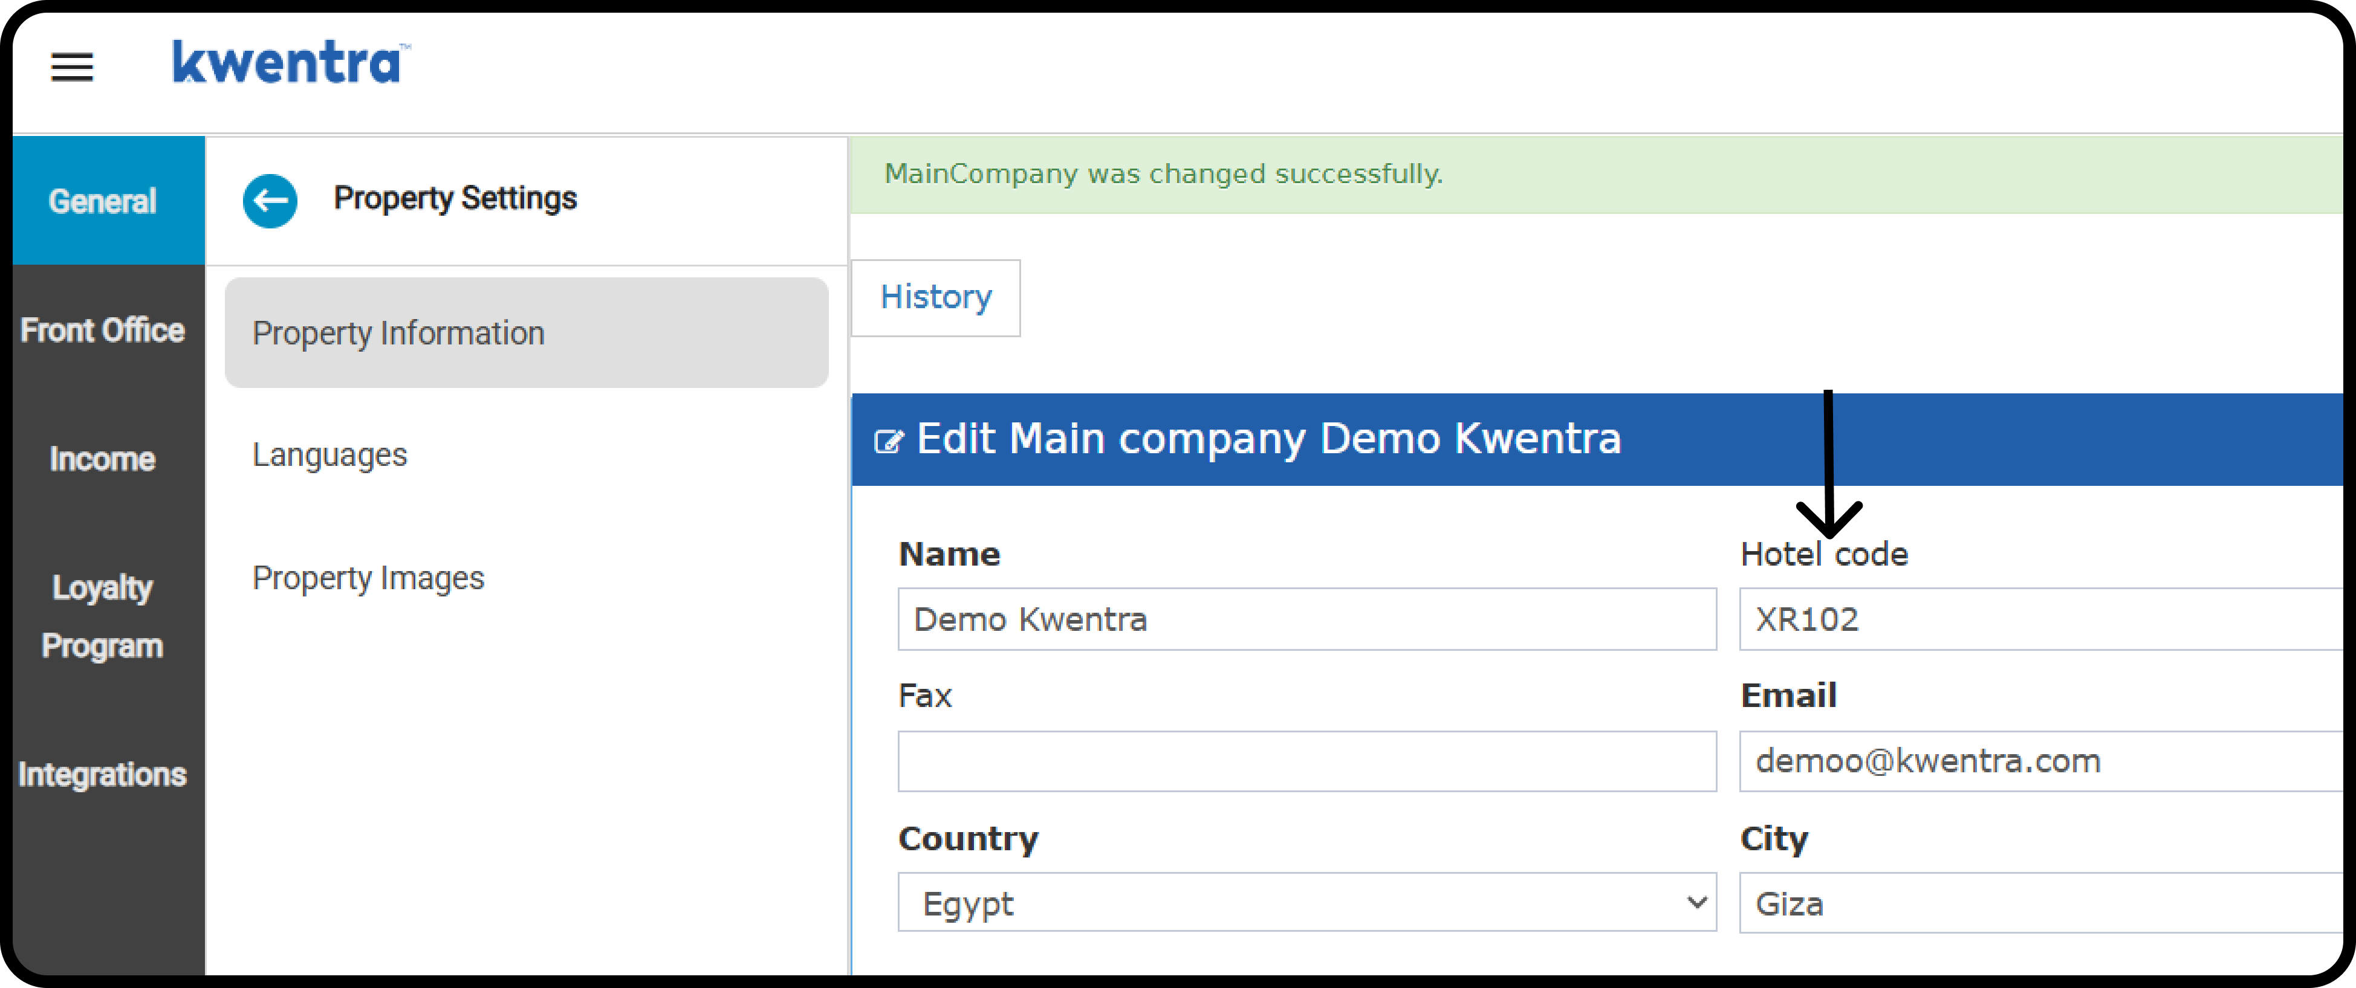Select the Property Information item
The height and width of the screenshot is (988, 2356).
(x=527, y=333)
